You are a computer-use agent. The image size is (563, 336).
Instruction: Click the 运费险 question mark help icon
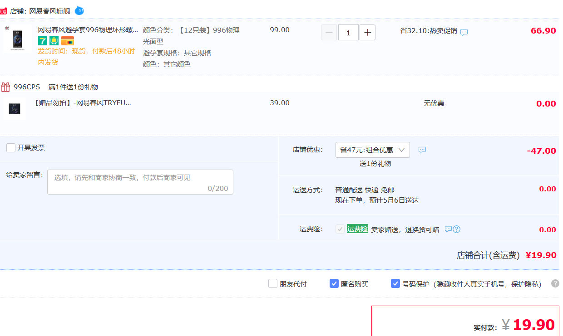[457, 229]
